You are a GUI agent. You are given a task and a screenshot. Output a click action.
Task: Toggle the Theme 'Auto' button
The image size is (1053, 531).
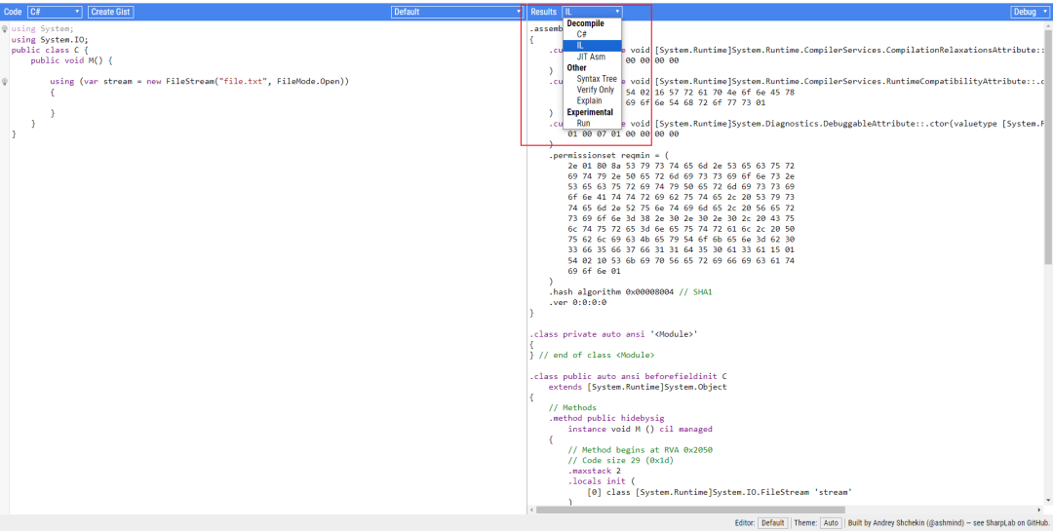831,523
